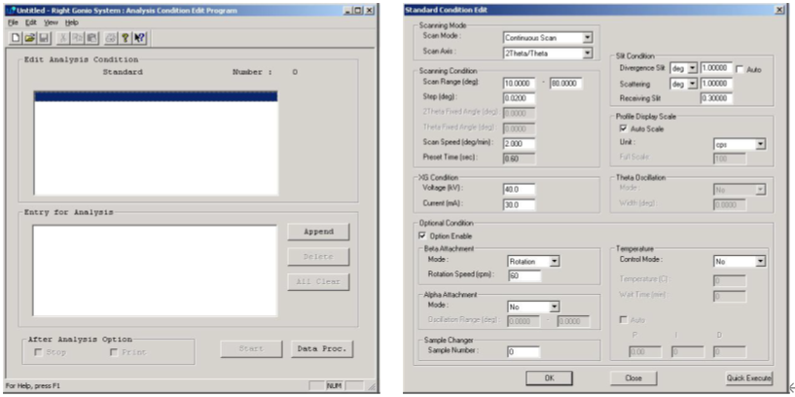795x397 pixels.
Task: Click the Save disk toolbar icon
Action: 43,37
